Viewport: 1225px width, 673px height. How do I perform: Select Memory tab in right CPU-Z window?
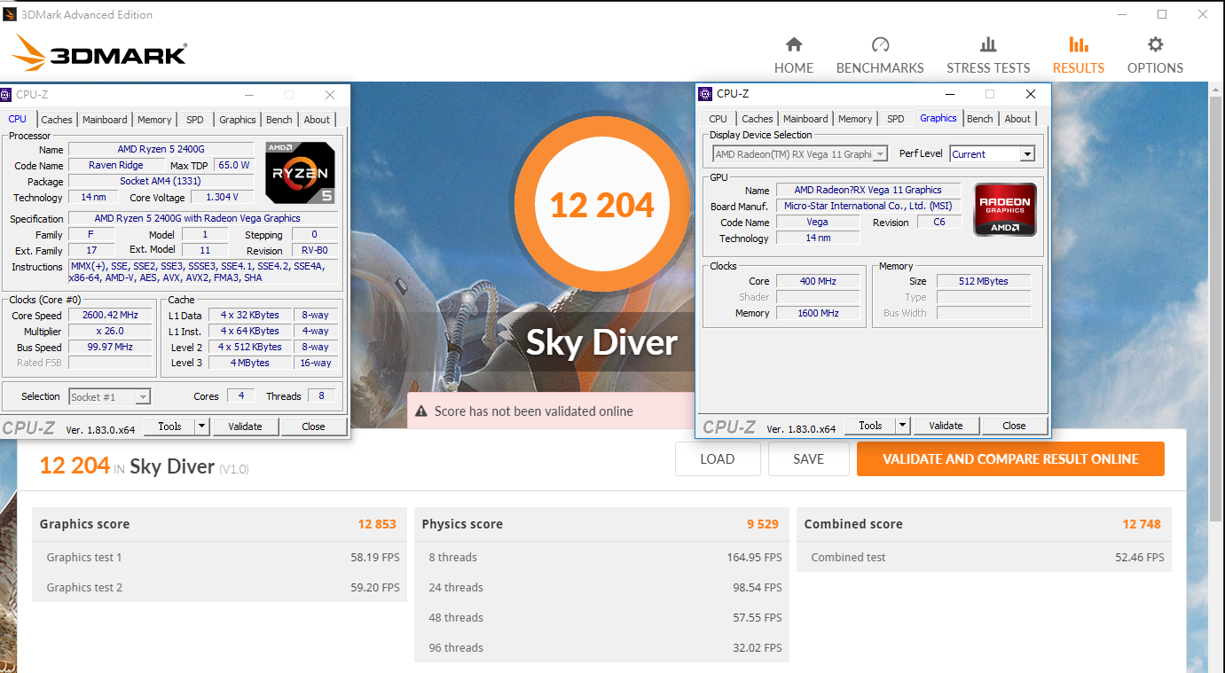tap(855, 119)
